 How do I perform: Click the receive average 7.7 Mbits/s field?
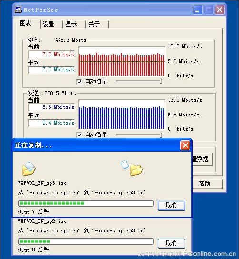pos(51,69)
